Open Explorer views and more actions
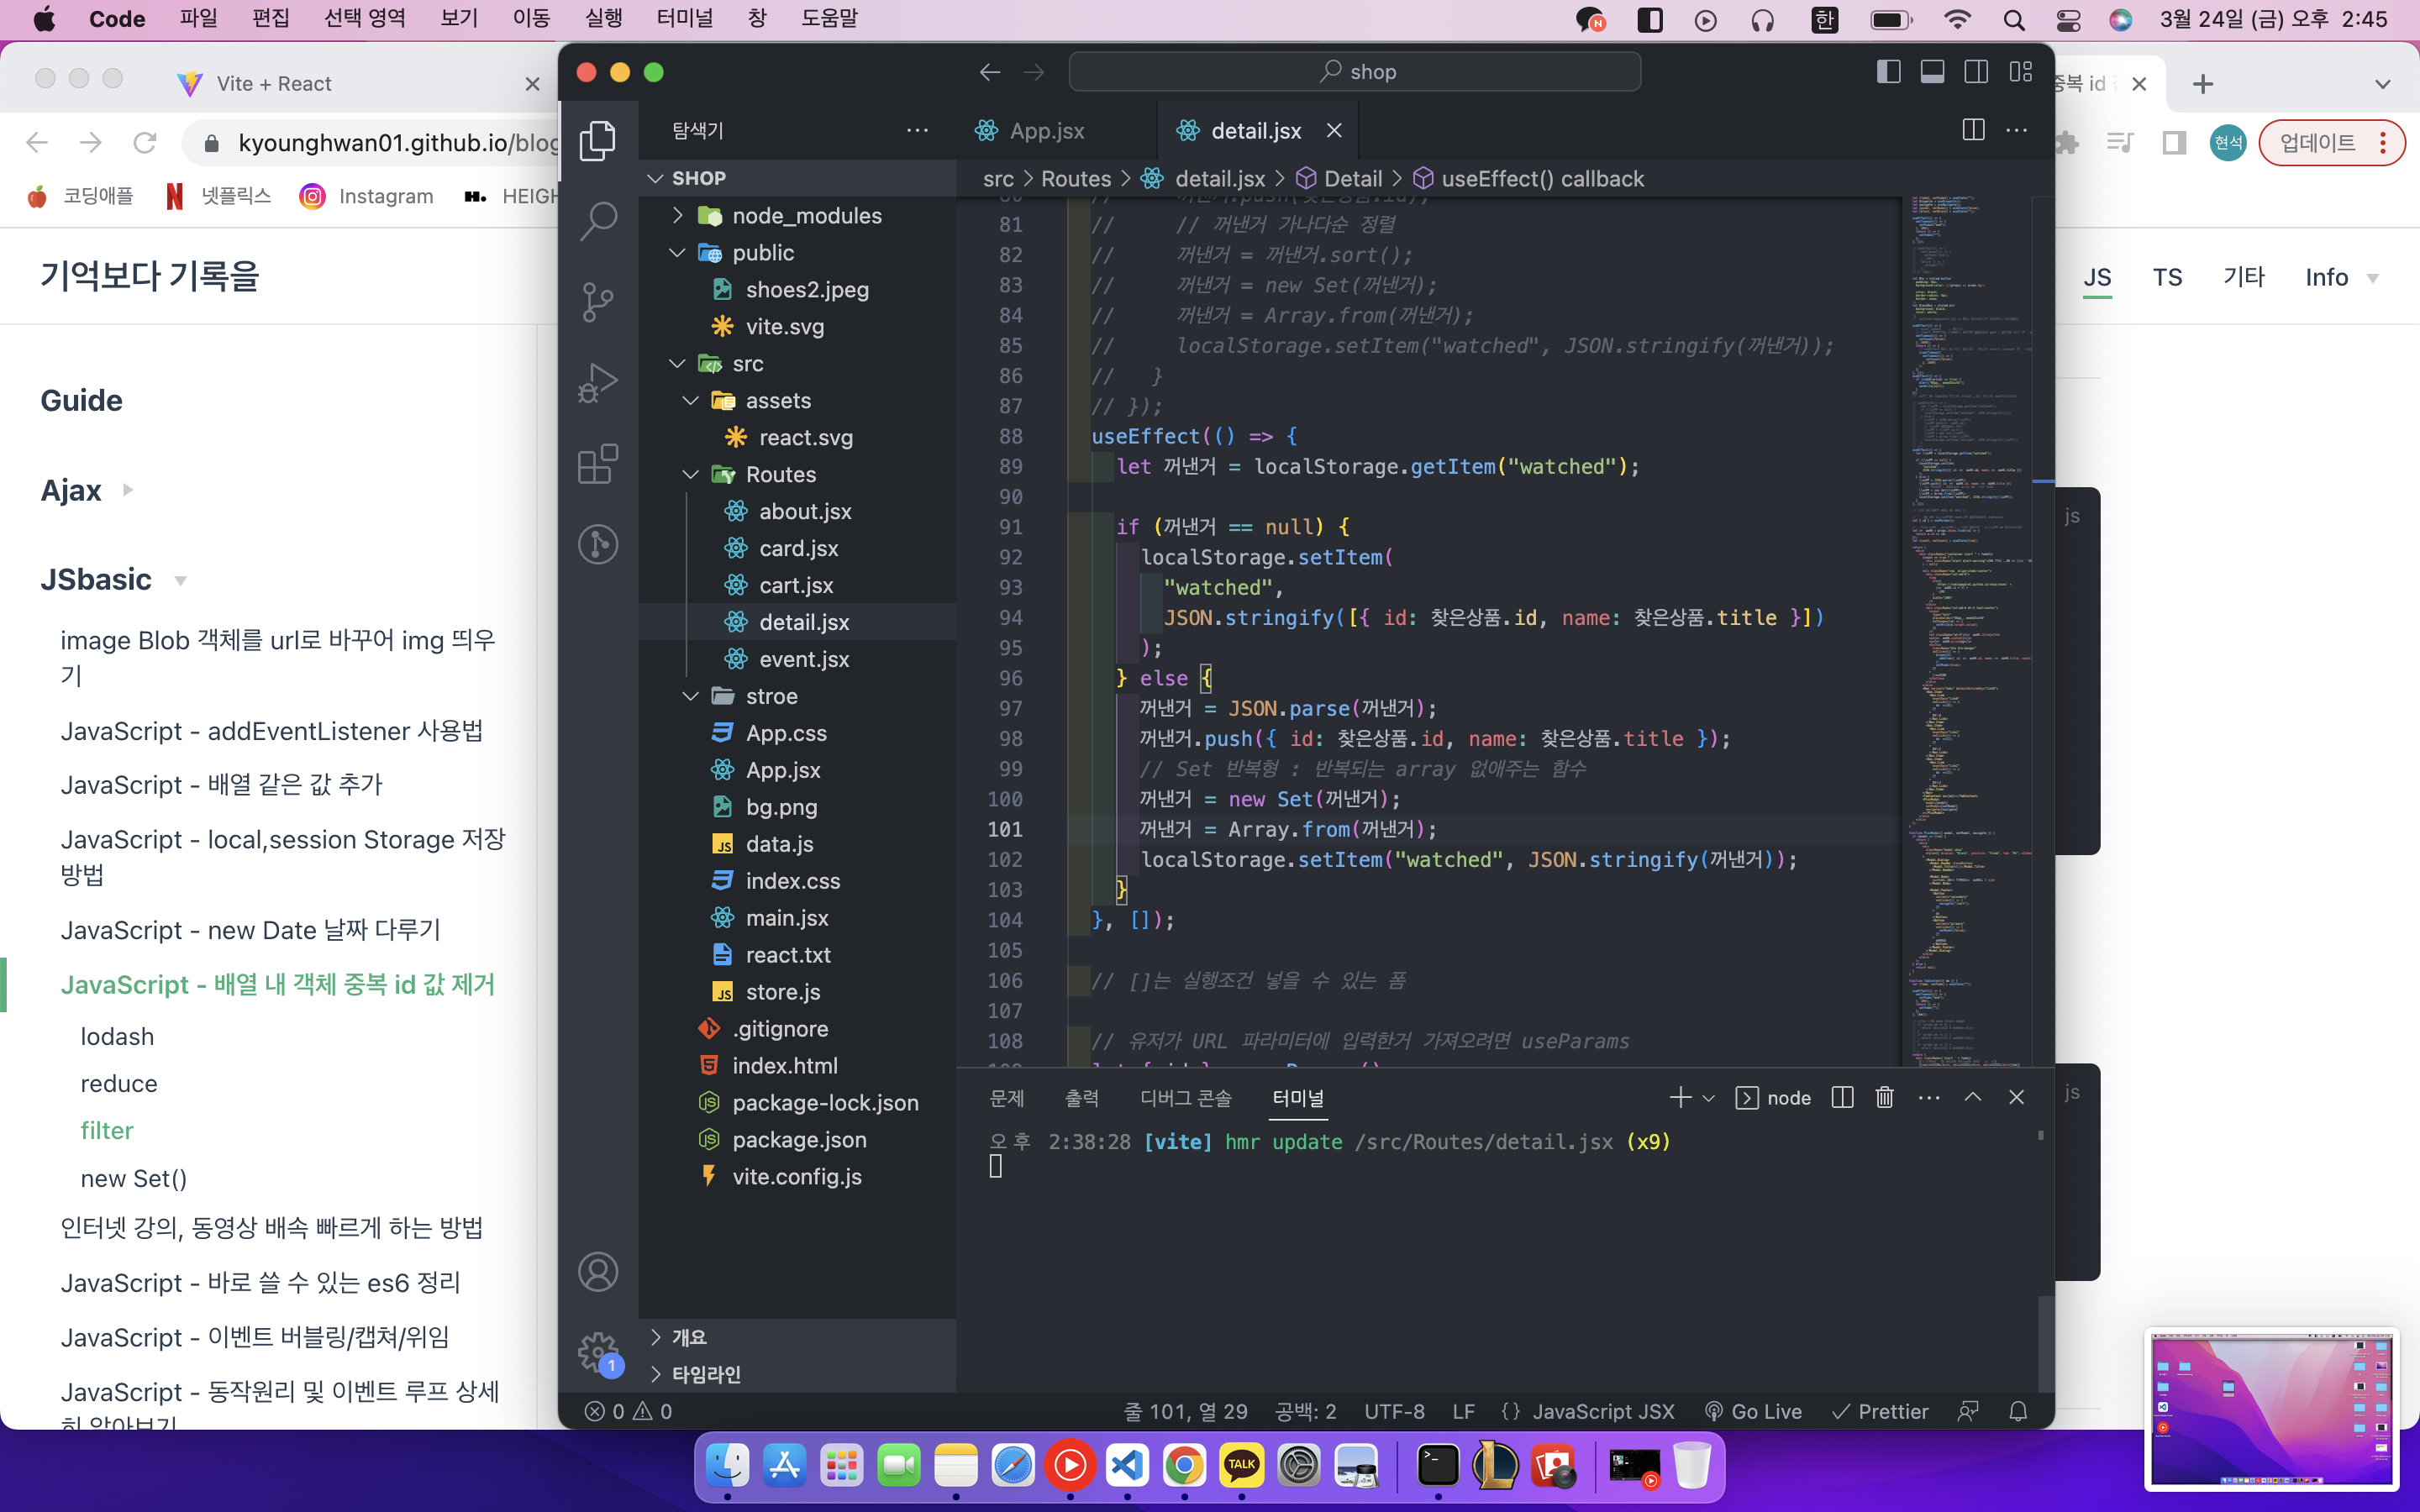 tap(917, 130)
